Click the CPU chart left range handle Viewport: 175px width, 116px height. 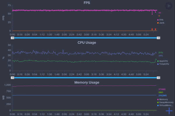point(13,78)
